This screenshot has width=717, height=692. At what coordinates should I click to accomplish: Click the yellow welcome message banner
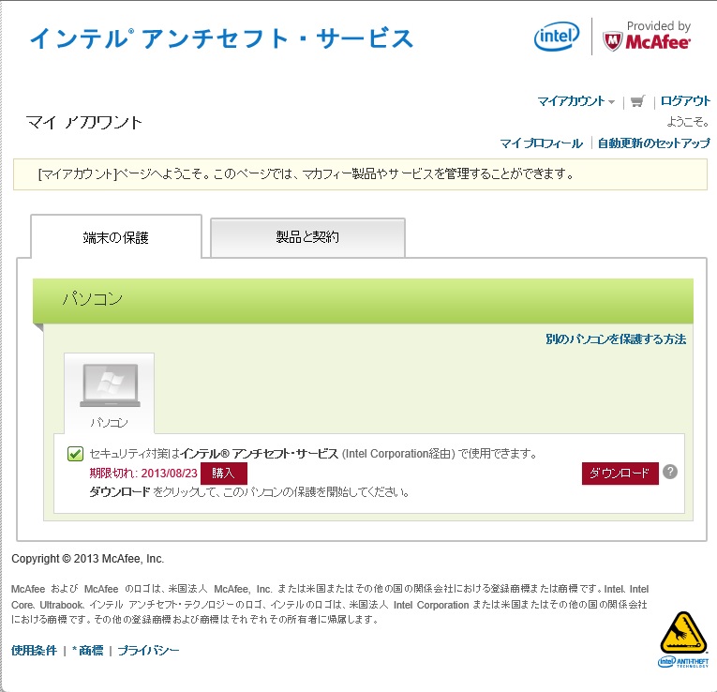[x=360, y=174]
